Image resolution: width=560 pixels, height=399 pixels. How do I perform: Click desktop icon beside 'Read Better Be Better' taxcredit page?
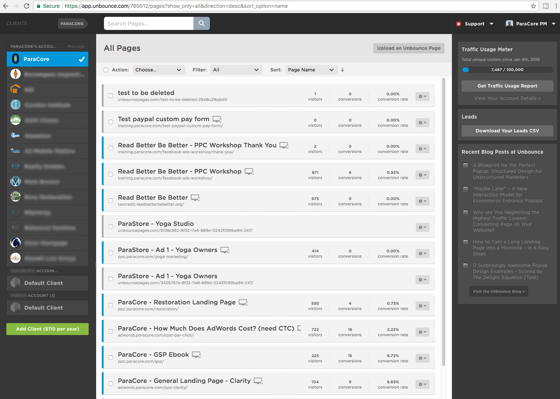195,198
